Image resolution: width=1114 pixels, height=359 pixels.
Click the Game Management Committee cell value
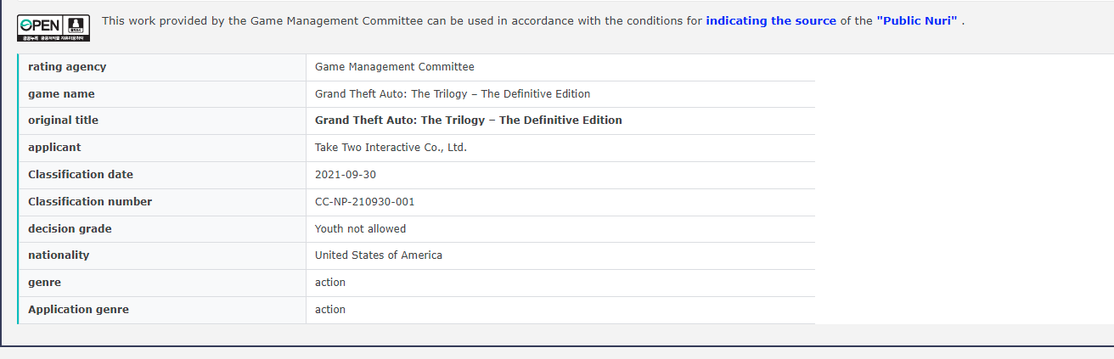click(x=394, y=67)
